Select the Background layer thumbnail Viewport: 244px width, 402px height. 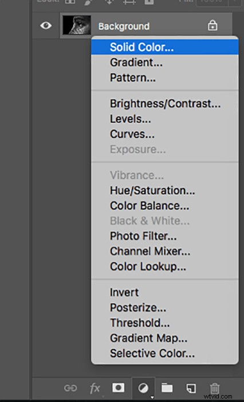(x=77, y=25)
